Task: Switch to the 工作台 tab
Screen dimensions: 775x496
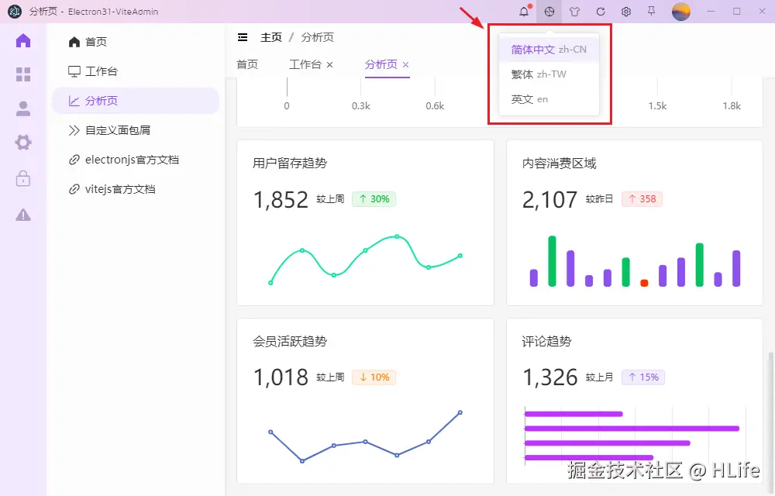Action: click(x=305, y=65)
